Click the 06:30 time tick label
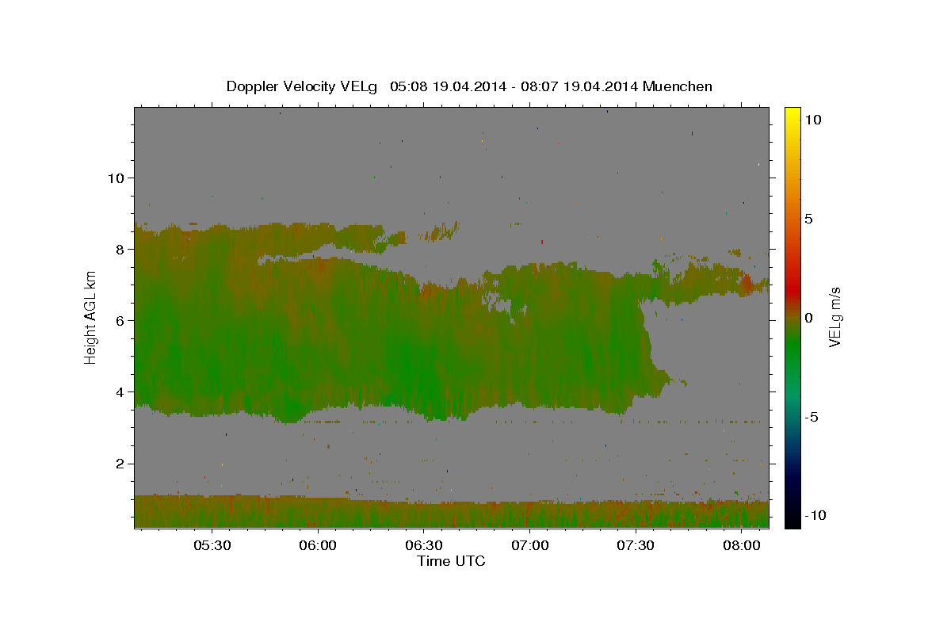This screenshot has width=951, height=634. (x=423, y=545)
